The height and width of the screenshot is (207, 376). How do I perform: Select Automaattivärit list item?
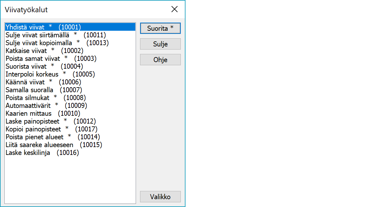(x=46, y=105)
